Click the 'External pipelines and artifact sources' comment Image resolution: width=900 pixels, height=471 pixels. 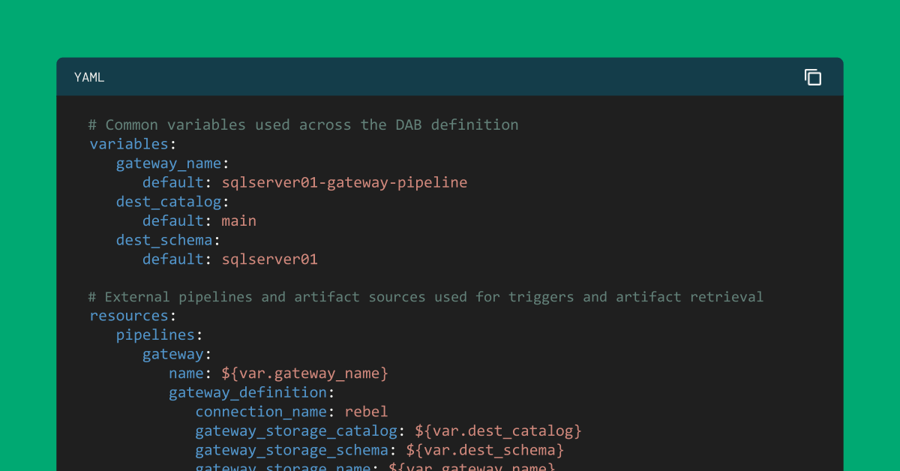[x=425, y=297]
